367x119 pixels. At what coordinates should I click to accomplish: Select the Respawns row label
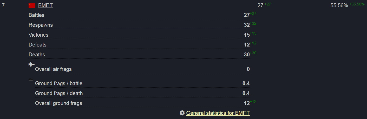tap(41, 25)
